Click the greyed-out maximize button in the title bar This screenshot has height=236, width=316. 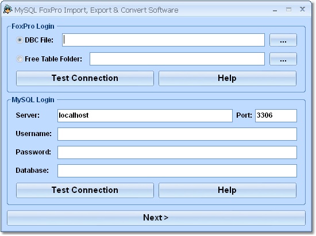point(288,9)
